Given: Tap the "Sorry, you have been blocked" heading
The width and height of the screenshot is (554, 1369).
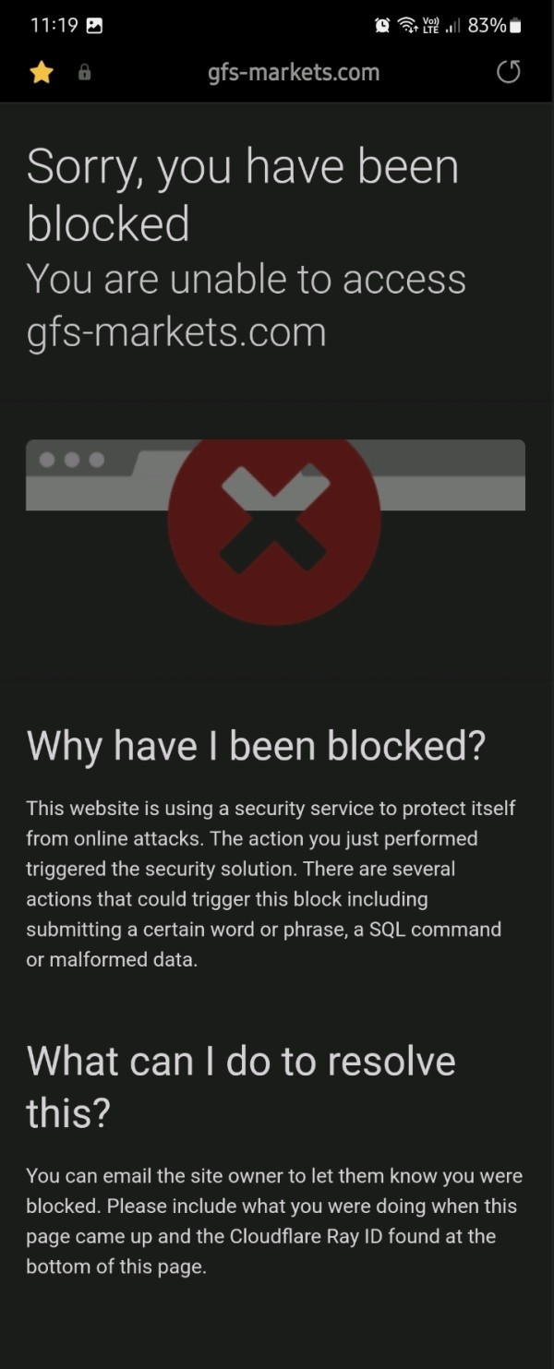Looking at the screenshot, I should (x=243, y=195).
